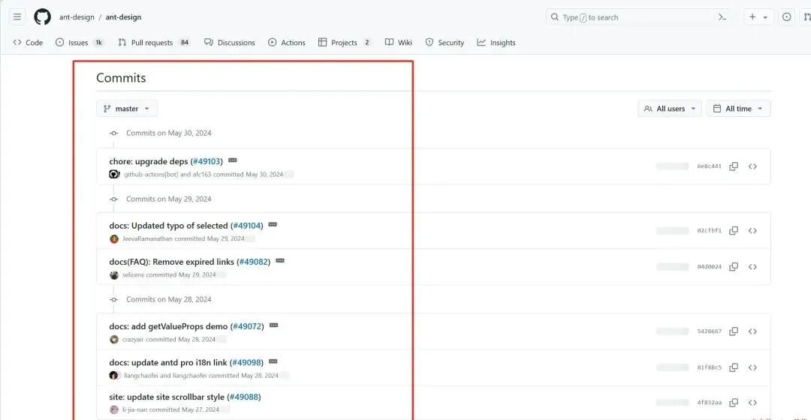The width and height of the screenshot is (811, 420).
Task: Open pull request #49104 link
Action: pyautogui.click(x=247, y=226)
